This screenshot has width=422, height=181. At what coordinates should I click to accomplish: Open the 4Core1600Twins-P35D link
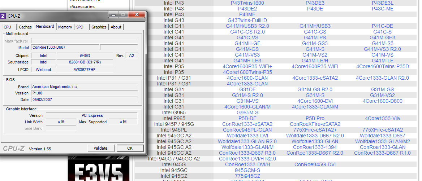pyautogui.click(x=382, y=66)
